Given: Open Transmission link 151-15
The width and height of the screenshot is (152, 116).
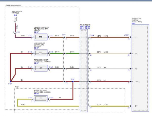Looking at the screenshot, I should (82, 28).
